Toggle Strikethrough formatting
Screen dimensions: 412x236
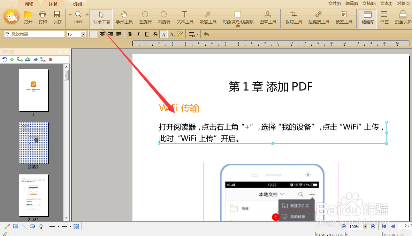[x=155, y=34]
